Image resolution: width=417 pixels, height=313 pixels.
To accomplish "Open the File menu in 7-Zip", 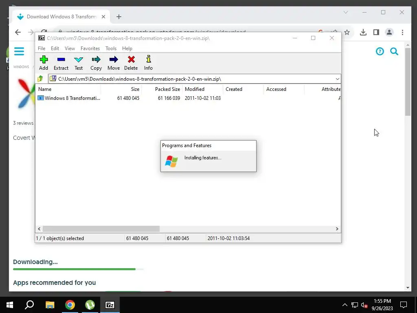I will pyautogui.click(x=42, y=48).
